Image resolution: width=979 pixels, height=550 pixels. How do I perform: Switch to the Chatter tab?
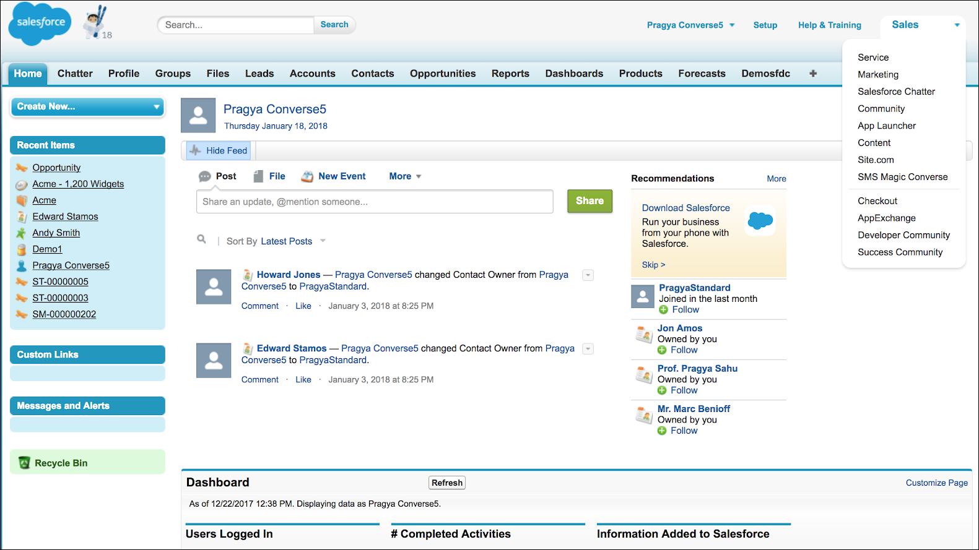coord(75,73)
